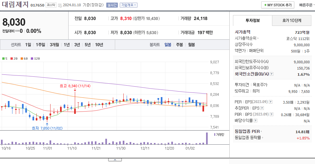Screen dimensions: 315x164
Task: Click the 시가총액 723억원 value
Action: 302,32
